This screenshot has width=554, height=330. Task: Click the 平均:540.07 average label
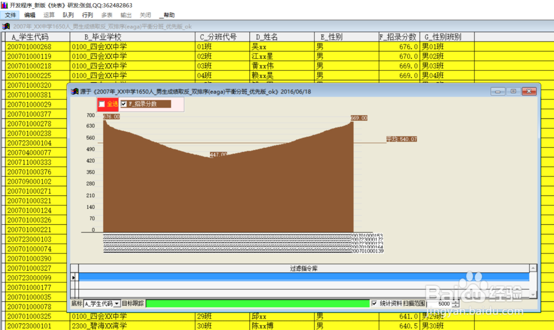[x=401, y=139]
